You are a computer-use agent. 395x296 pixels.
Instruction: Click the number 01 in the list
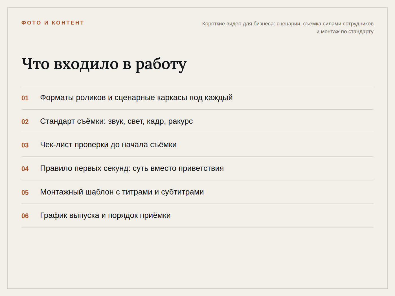point(25,98)
